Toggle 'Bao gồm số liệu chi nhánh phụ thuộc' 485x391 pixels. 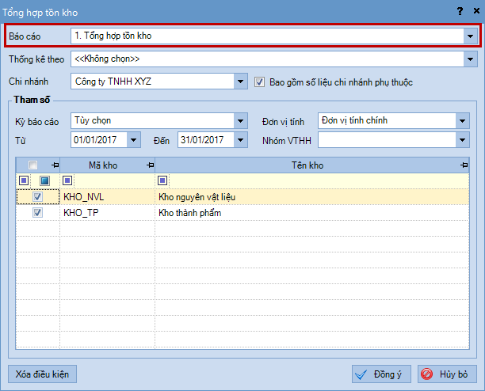point(260,82)
